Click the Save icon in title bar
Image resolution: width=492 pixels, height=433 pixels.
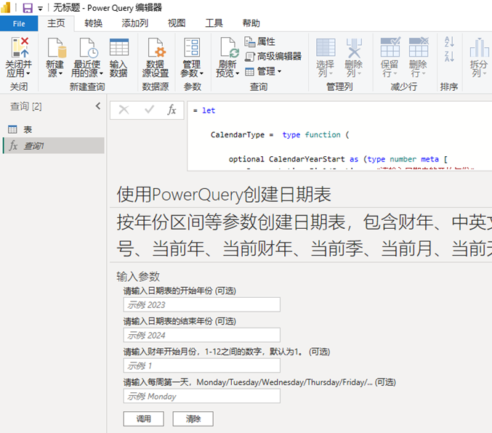[28, 8]
